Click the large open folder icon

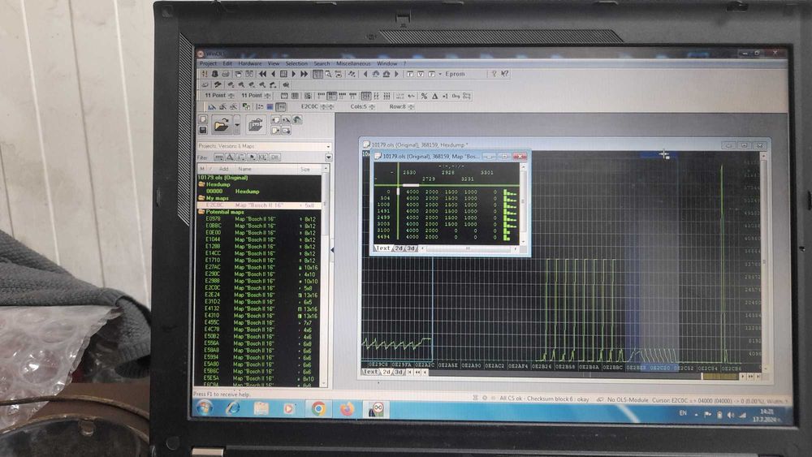click(222, 125)
